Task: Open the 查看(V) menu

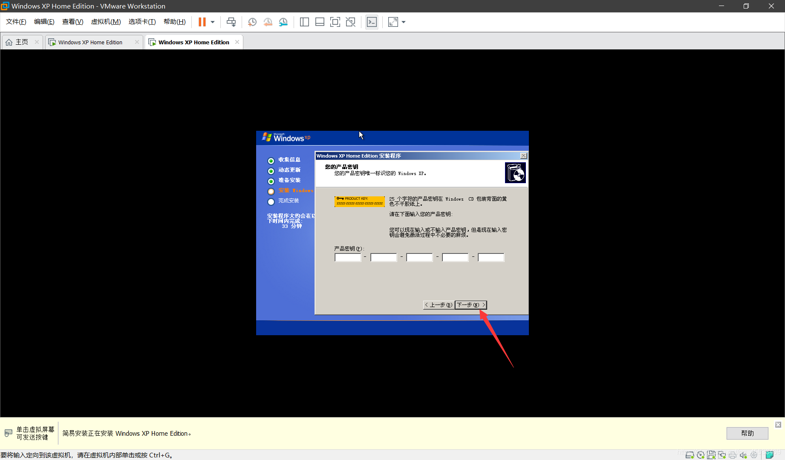Action: tap(73, 22)
